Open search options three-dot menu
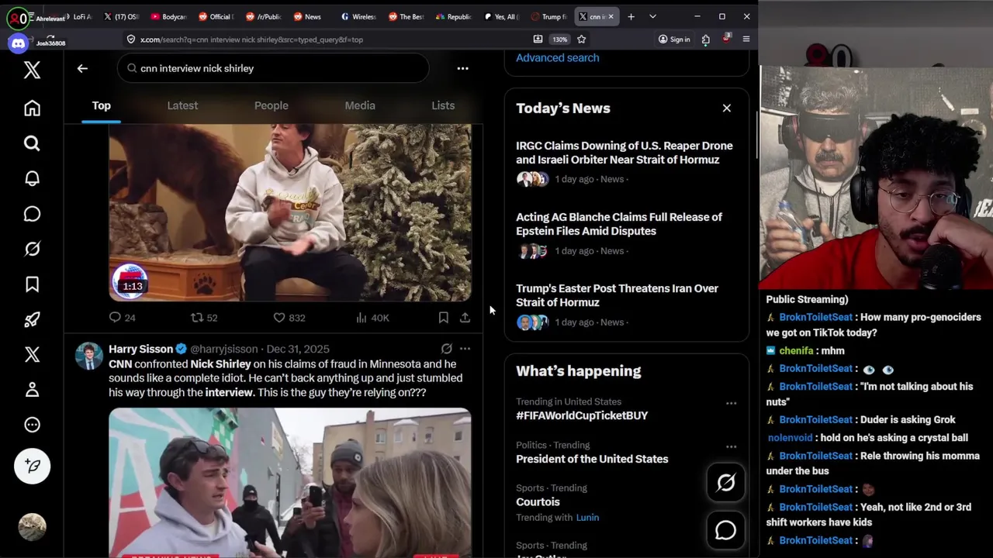The image size is (993, 558). pyautogui.click(x=462, y=68)
